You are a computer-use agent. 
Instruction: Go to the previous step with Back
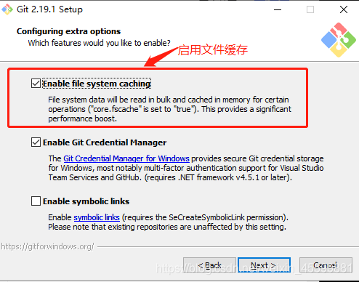coord(209,265)
